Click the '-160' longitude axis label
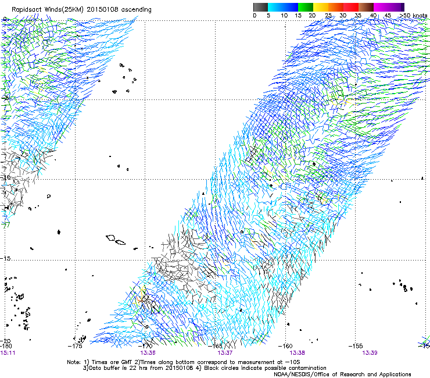Screen dimensions: 430x378 point(285,346)
